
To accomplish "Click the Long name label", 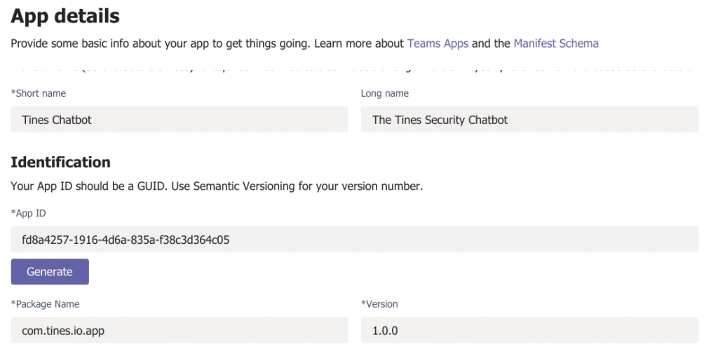I will [x=384, y=93].
